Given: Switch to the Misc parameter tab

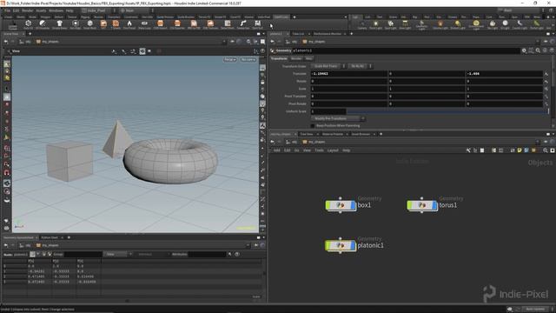Looking at the screenshot, I should click(x=309, y=58).
